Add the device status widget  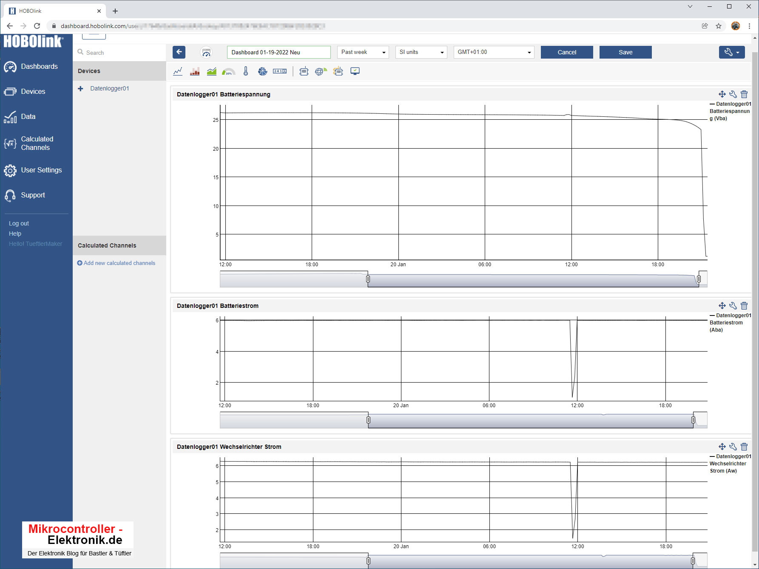304,71
